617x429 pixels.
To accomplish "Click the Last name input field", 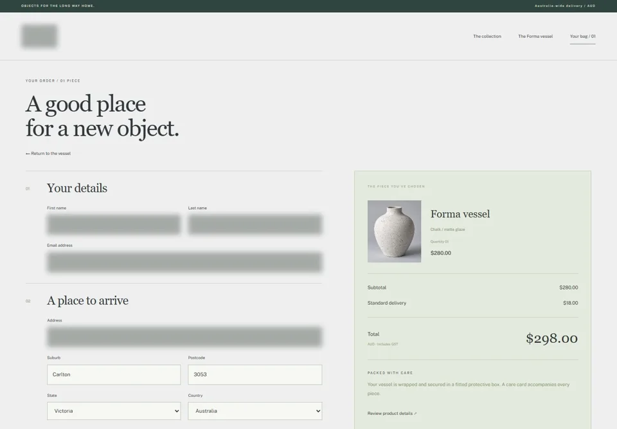I will click(x=255, y=224).
